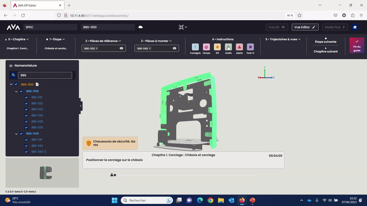The image size is (367, 206).
Task: Click the AVA logo
Action: point(13,27)
